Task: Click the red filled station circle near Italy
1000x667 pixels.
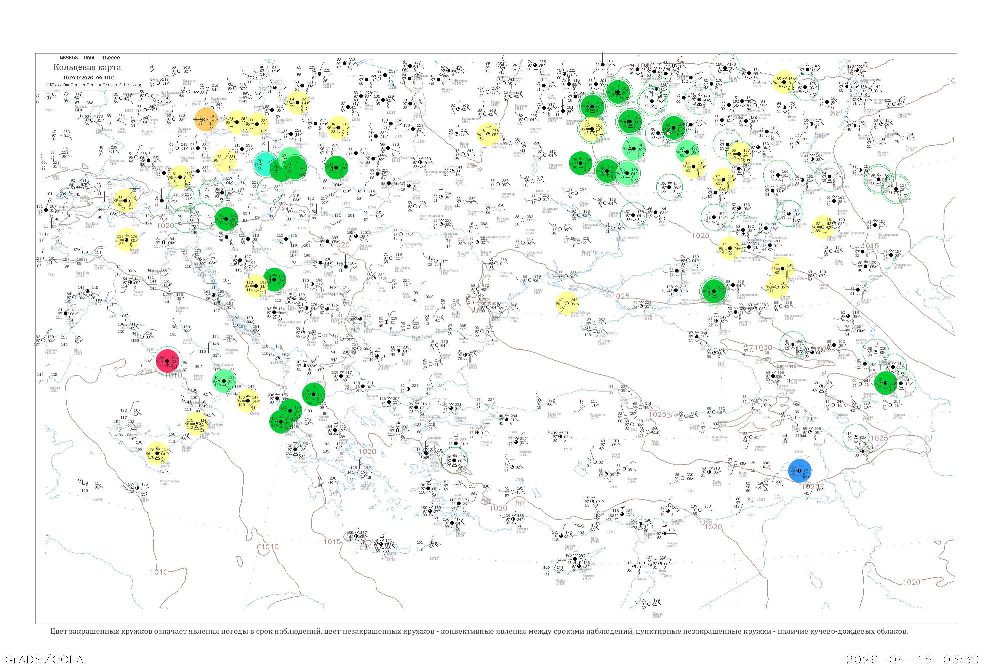Action: [x=167, y=361]
